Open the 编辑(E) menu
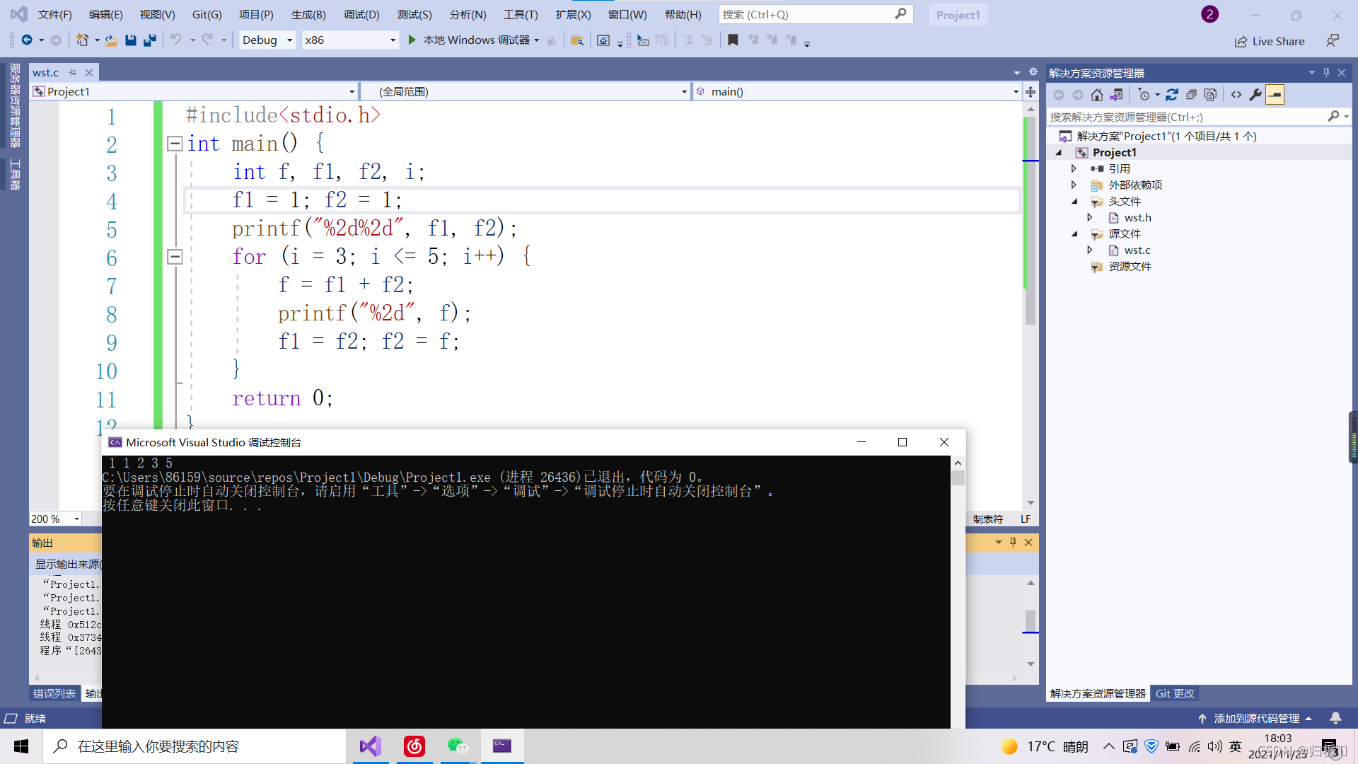The width and height of the screenshot is (1358, 764). pyautogui.click(x=106, y=14)
